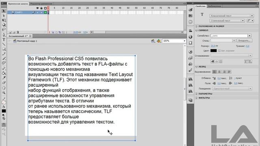Select the Paint Bucket tool
The width and height of the screenshot is (260, 146).
4,73
